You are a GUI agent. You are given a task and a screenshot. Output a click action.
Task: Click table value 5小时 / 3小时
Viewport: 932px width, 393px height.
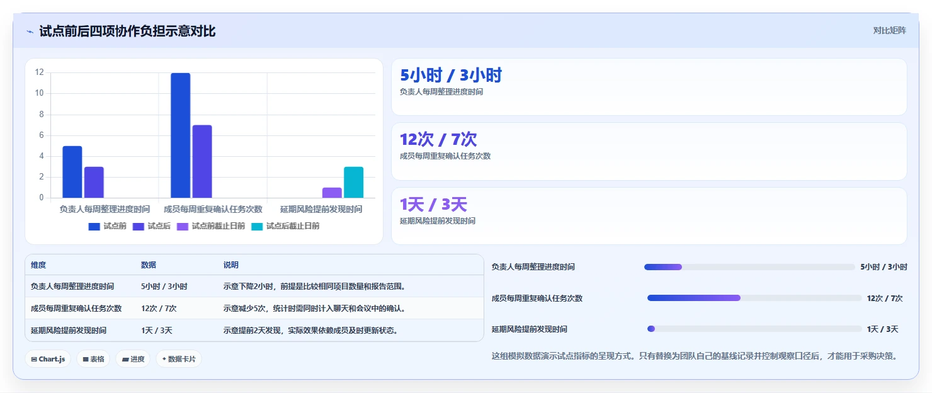(x=164, y=287)
